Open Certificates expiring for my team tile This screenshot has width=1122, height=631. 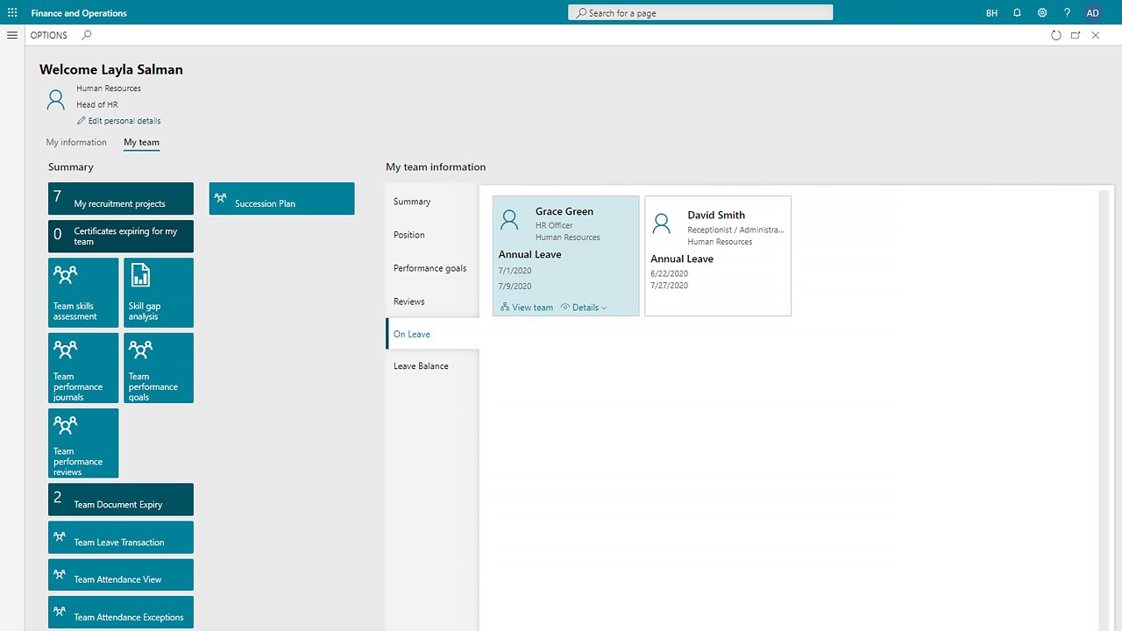point(121,236)
